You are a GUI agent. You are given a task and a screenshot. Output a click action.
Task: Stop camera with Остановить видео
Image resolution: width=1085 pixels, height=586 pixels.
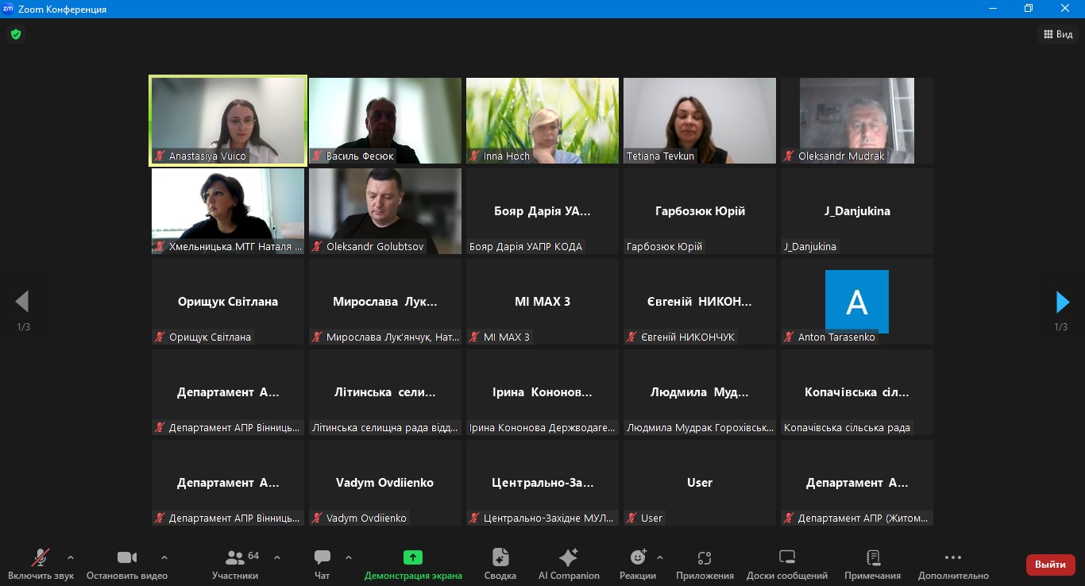click(127, 563)
